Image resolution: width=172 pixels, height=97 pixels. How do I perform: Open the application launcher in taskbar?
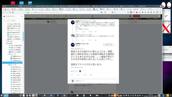click(2, 95)
